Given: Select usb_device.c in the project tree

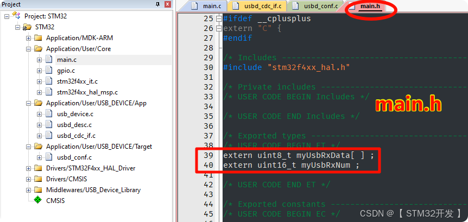Looking at the screenshot, I should pos(75,114).
